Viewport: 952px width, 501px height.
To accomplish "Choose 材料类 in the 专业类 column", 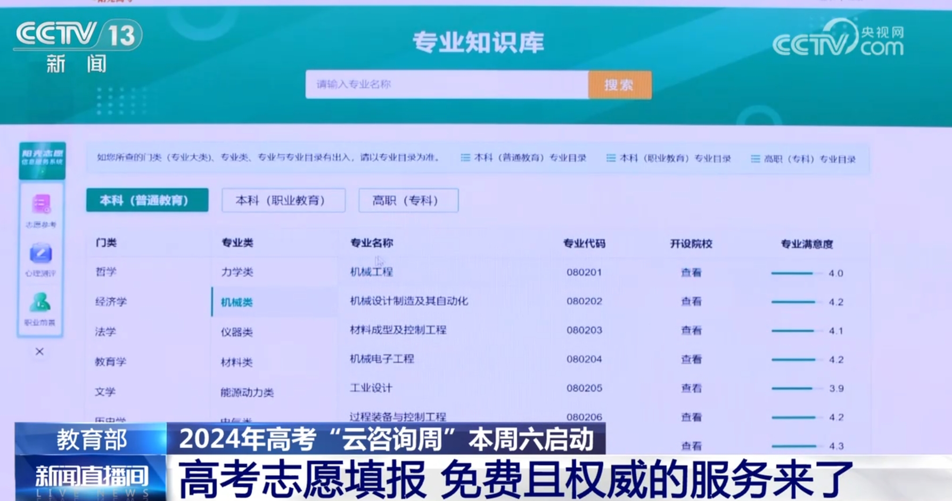I will (236, 363).
